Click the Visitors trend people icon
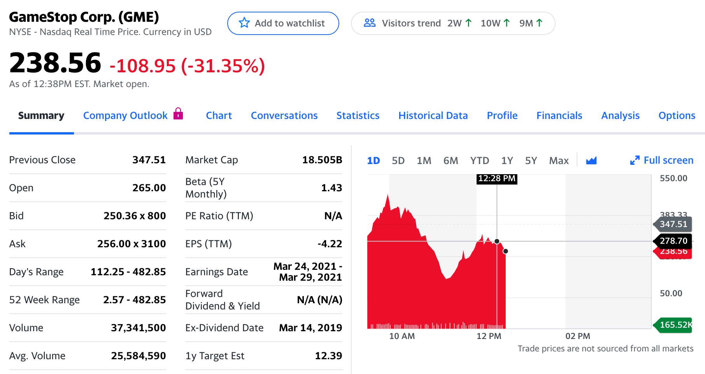The width and height of the screenshot is (705, 374). point(369,23)
